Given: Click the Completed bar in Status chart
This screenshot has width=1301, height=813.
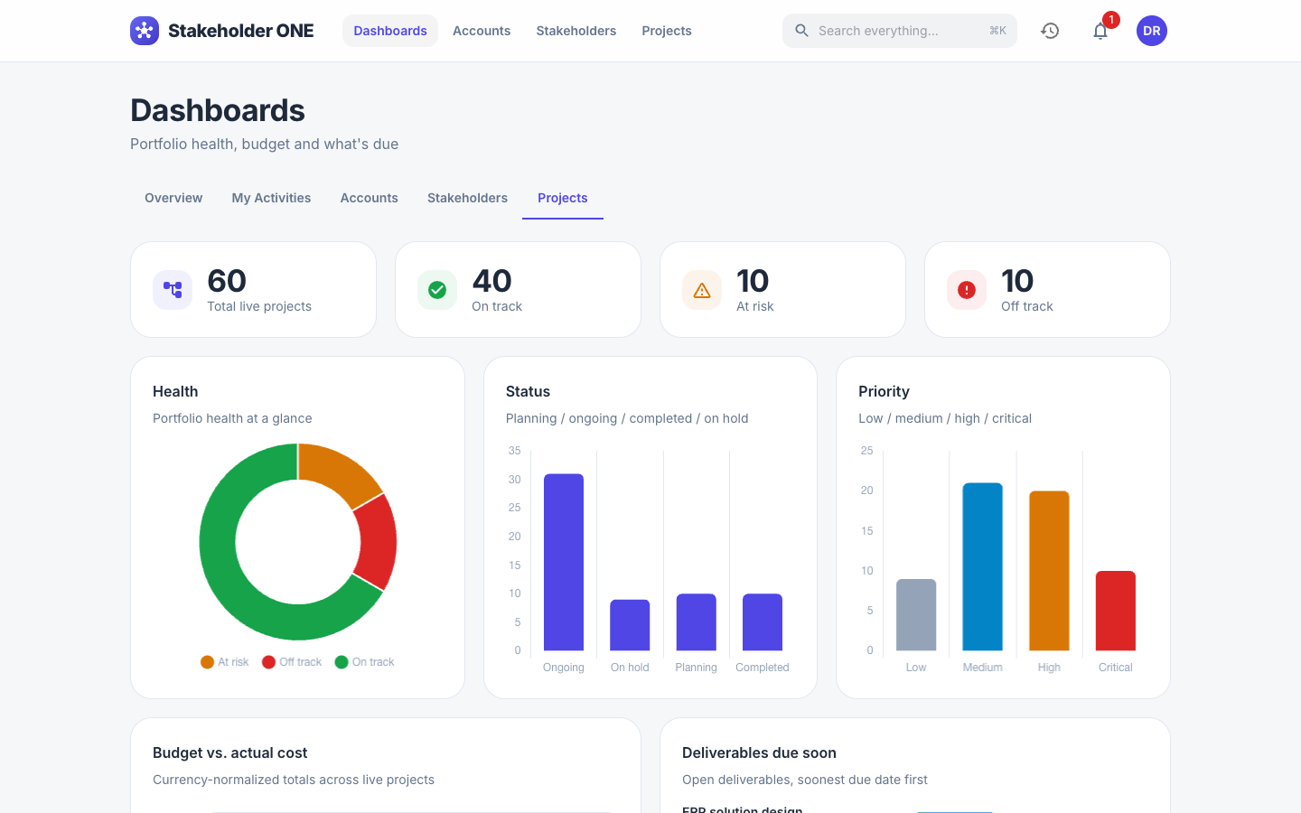Looking at the screenshot, I should point(763,621).
